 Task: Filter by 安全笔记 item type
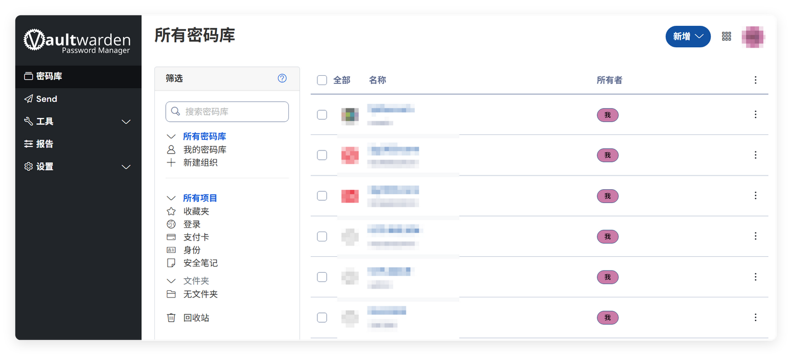200,263
